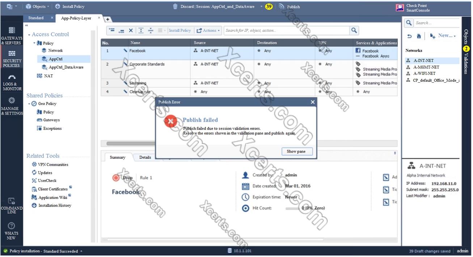Click the Show pane button
The width and height of the screenshot is (473, 257).
296,152
